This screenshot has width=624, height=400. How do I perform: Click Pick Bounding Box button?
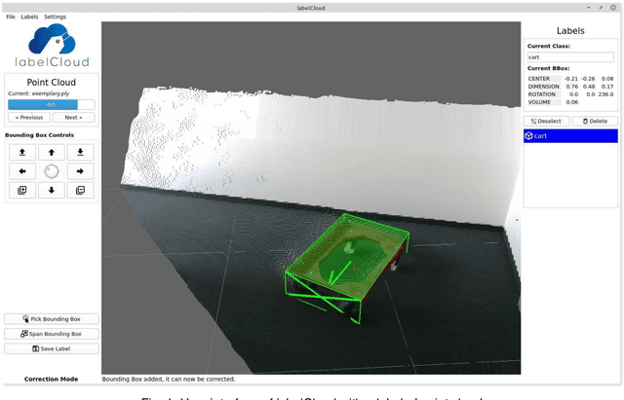[x=51, y=319]
